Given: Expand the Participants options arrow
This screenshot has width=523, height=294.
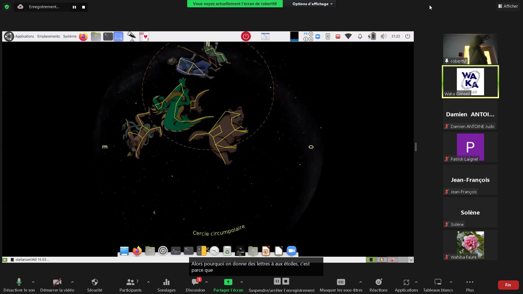Looking at the screenshot, I should coord(148,282).
